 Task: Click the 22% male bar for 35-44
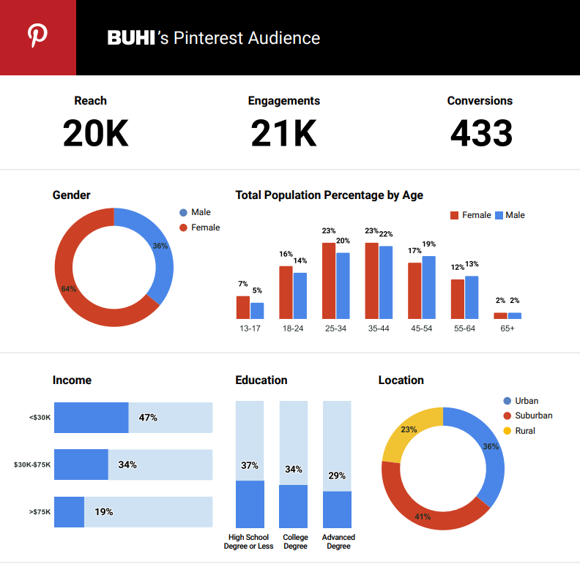tap(386, 282)
